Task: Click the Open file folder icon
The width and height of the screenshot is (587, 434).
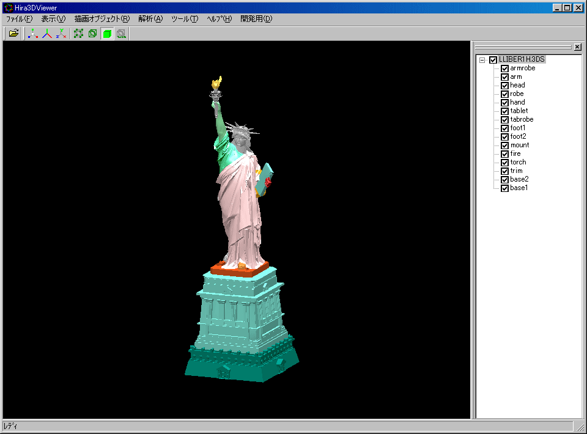Action: click(14, 34)
